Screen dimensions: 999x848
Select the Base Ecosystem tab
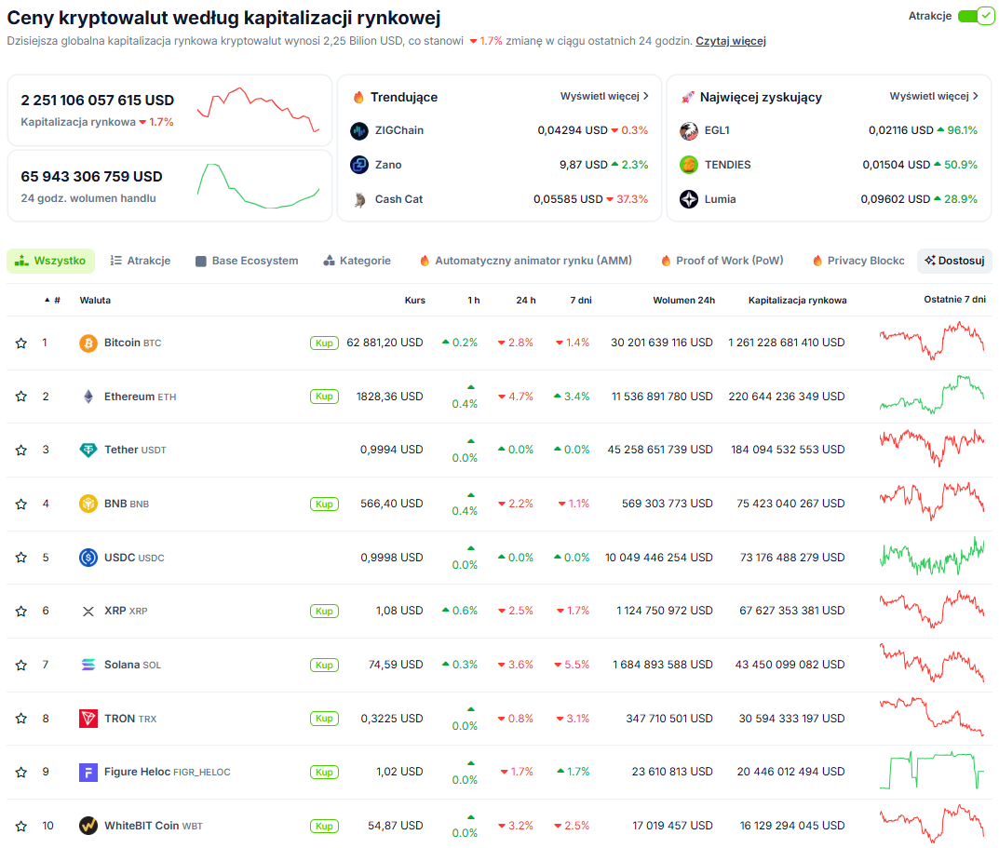[x=247, y=261]
